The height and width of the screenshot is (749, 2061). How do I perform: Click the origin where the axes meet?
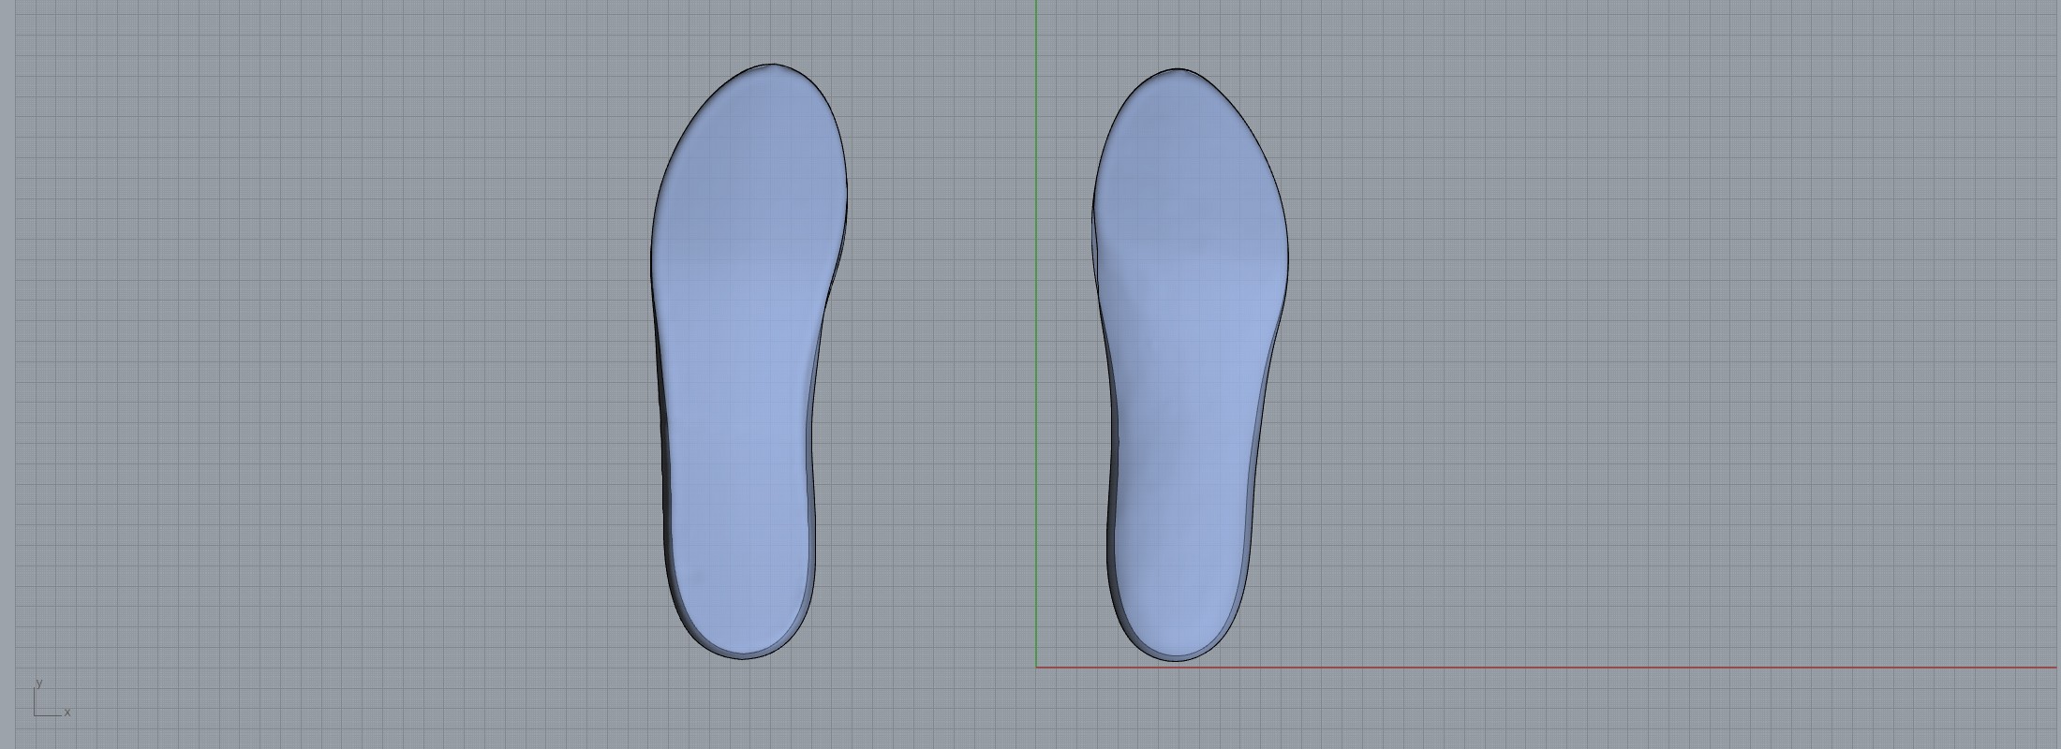tap(1036, 668)
